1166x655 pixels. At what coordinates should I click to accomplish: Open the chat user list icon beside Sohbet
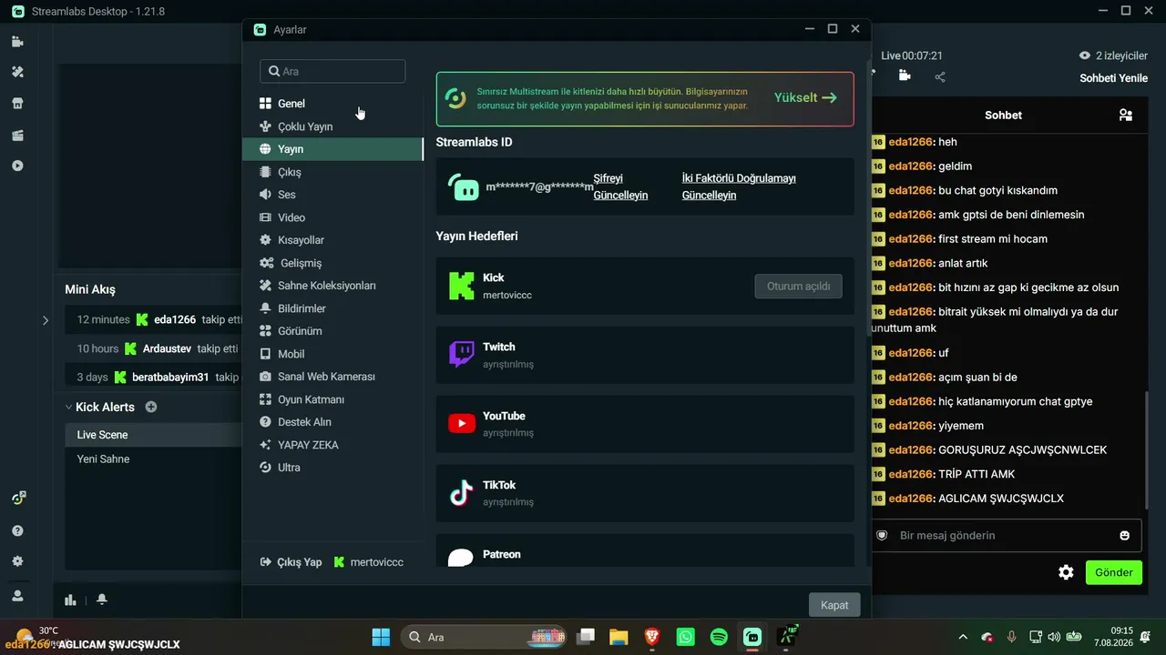[1126, 115]
